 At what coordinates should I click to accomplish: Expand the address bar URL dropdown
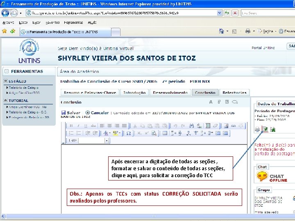point(219,13)
